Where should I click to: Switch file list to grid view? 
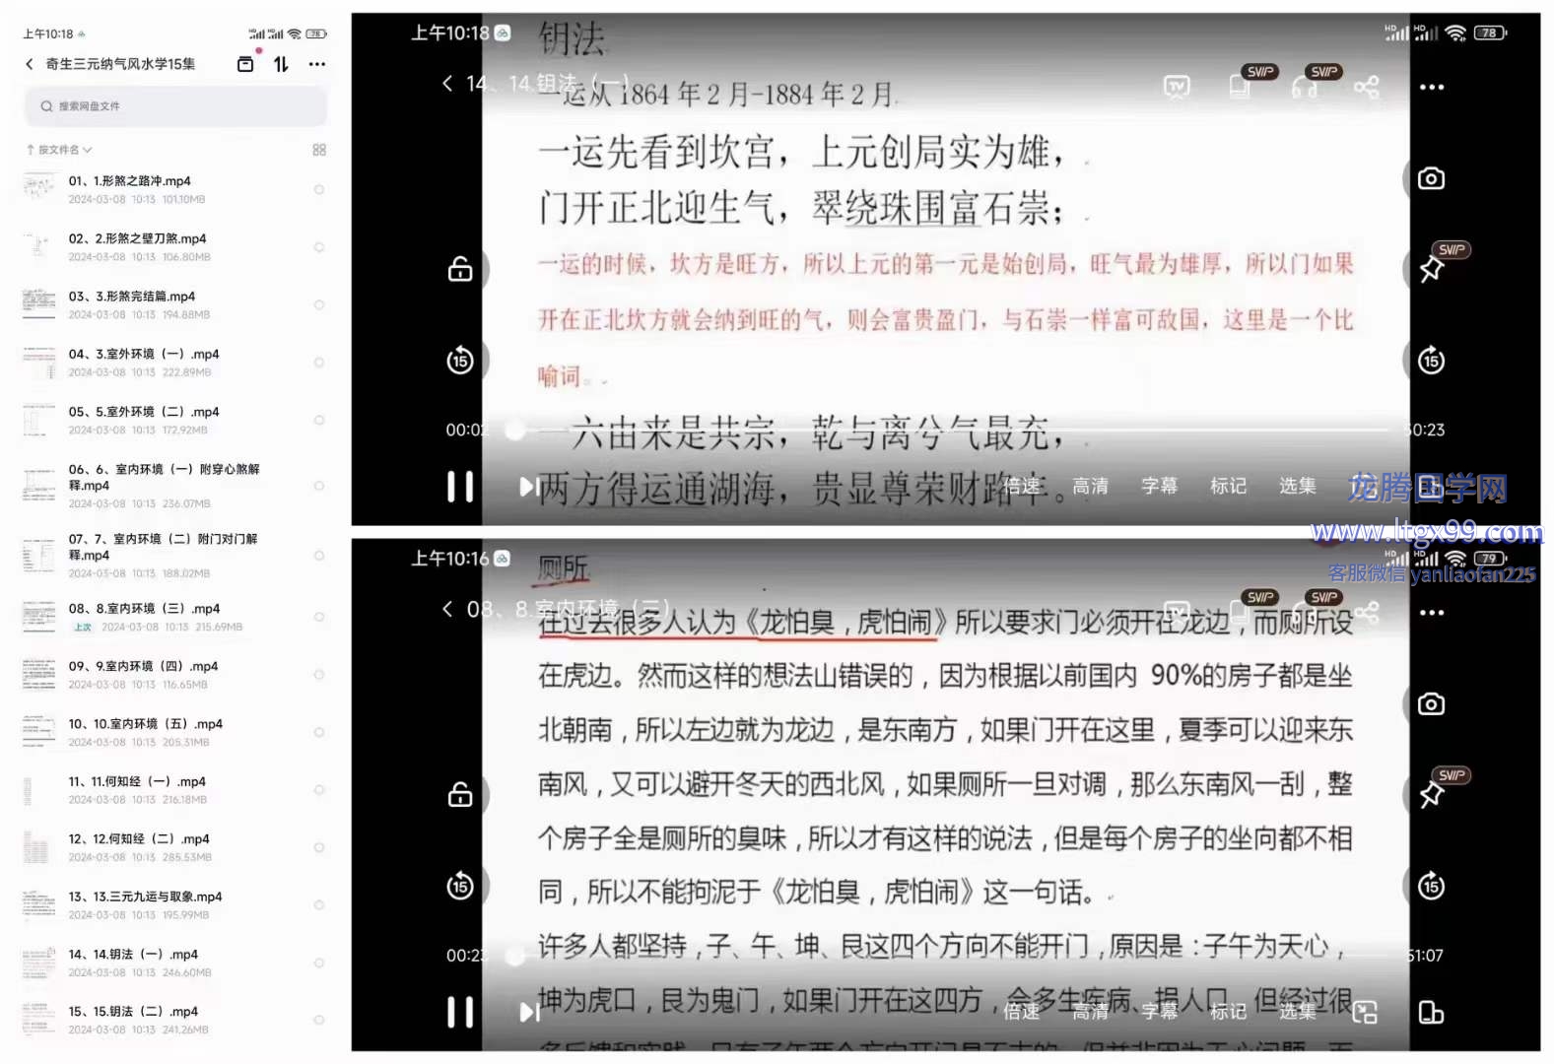coord(318,150)
